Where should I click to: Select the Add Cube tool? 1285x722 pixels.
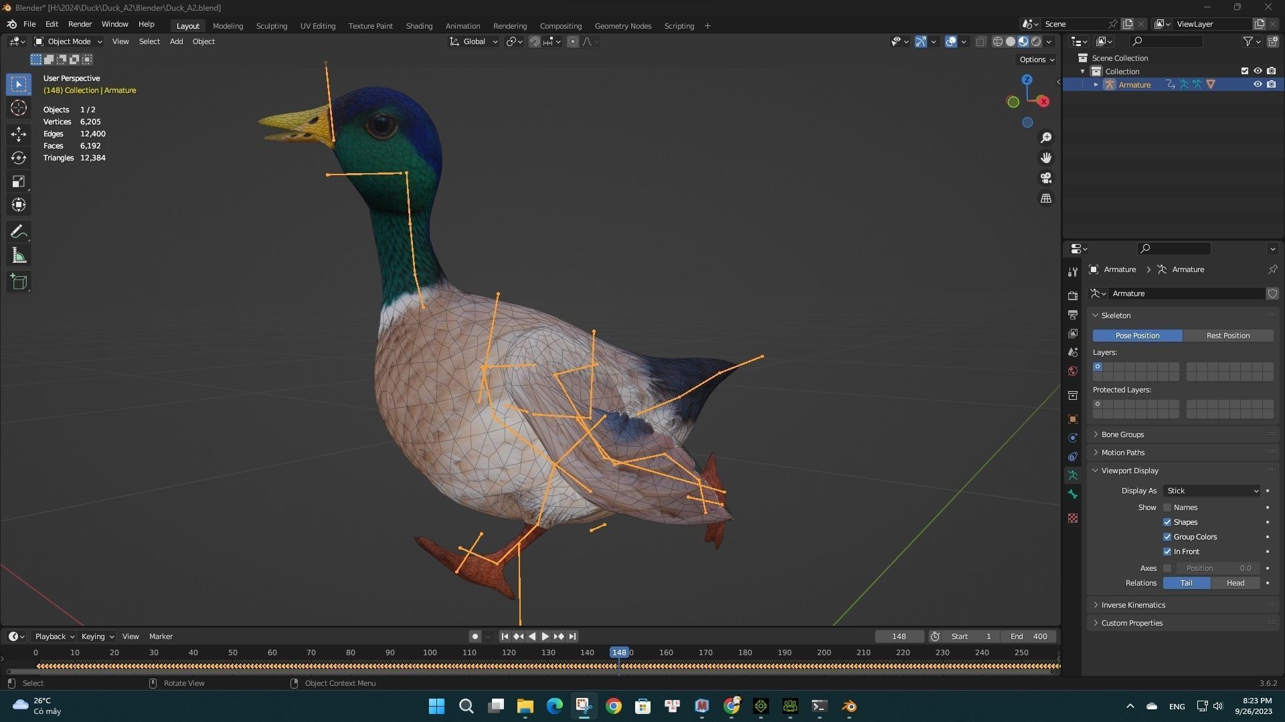pos(19,281)
